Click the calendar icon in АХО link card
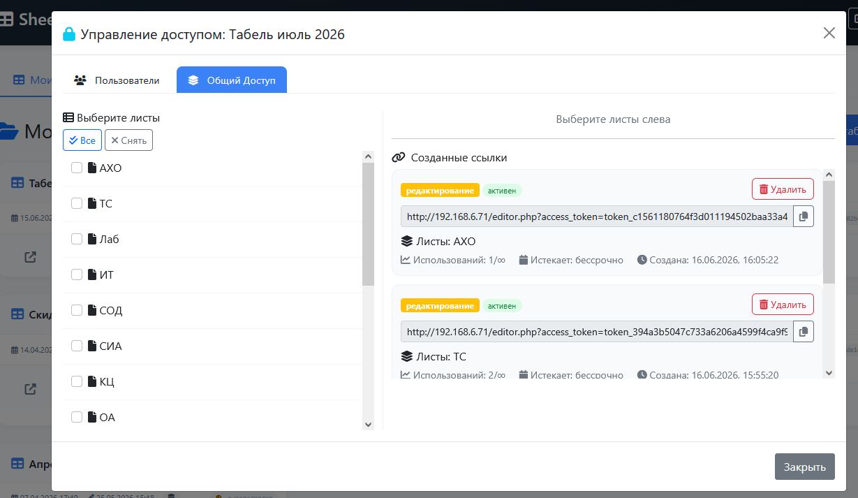This screenshot has height=498, width=858. click(x=524, y=260)
